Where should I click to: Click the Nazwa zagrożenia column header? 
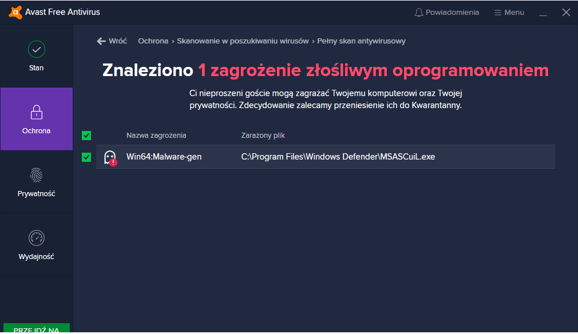(x=156, y=136)
